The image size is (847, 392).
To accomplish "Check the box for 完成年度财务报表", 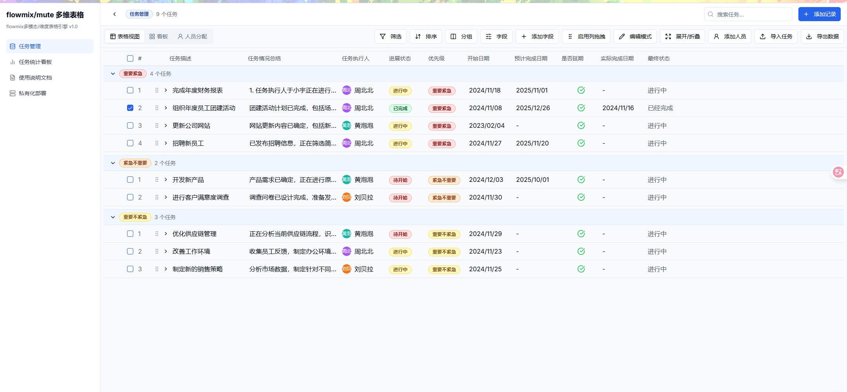I will coord(130,90).
